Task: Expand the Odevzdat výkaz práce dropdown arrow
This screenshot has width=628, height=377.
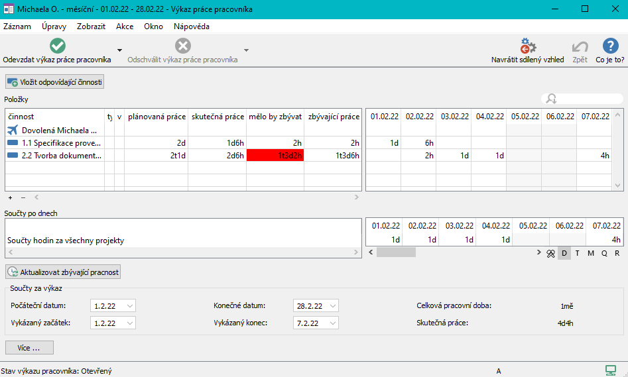Action: coord(119,50)
